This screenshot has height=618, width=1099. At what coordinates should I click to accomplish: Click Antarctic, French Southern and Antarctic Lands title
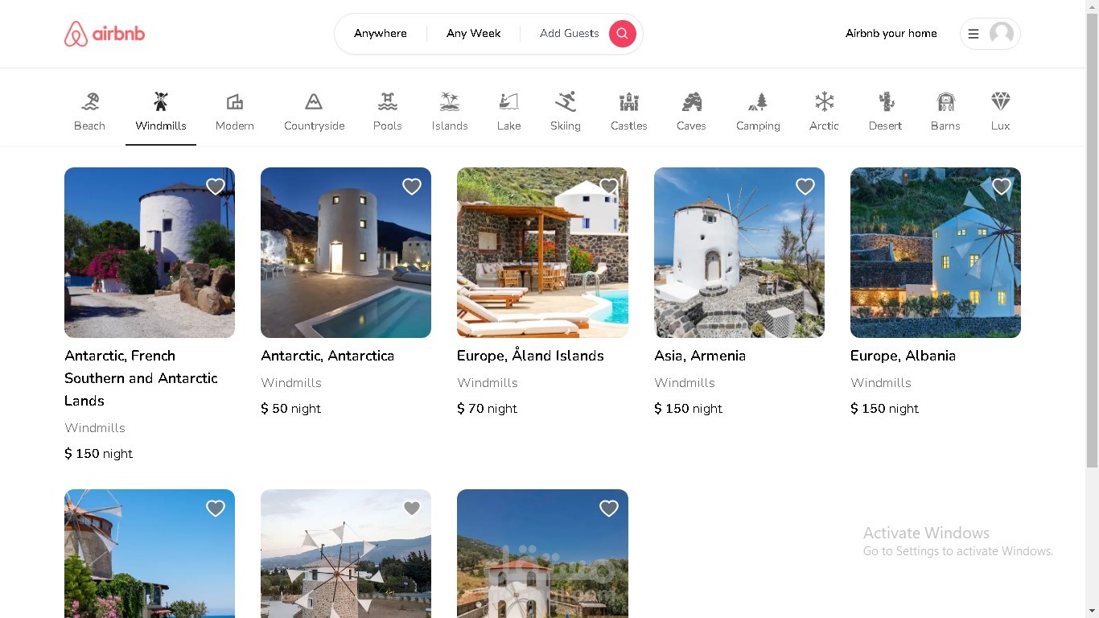(142, 378)
